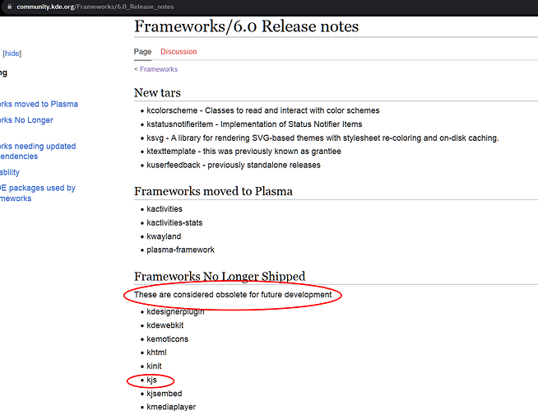
Task: Click the 'Frameworks/6.0 Release notes' page title
Action: 246,26
